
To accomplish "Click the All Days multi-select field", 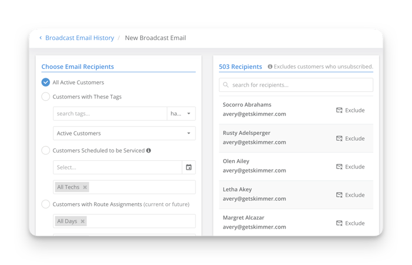I will (x=124, y=221).
